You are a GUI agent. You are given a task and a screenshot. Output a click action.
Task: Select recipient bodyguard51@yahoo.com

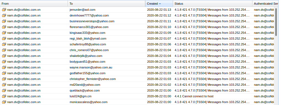[87, 62]
